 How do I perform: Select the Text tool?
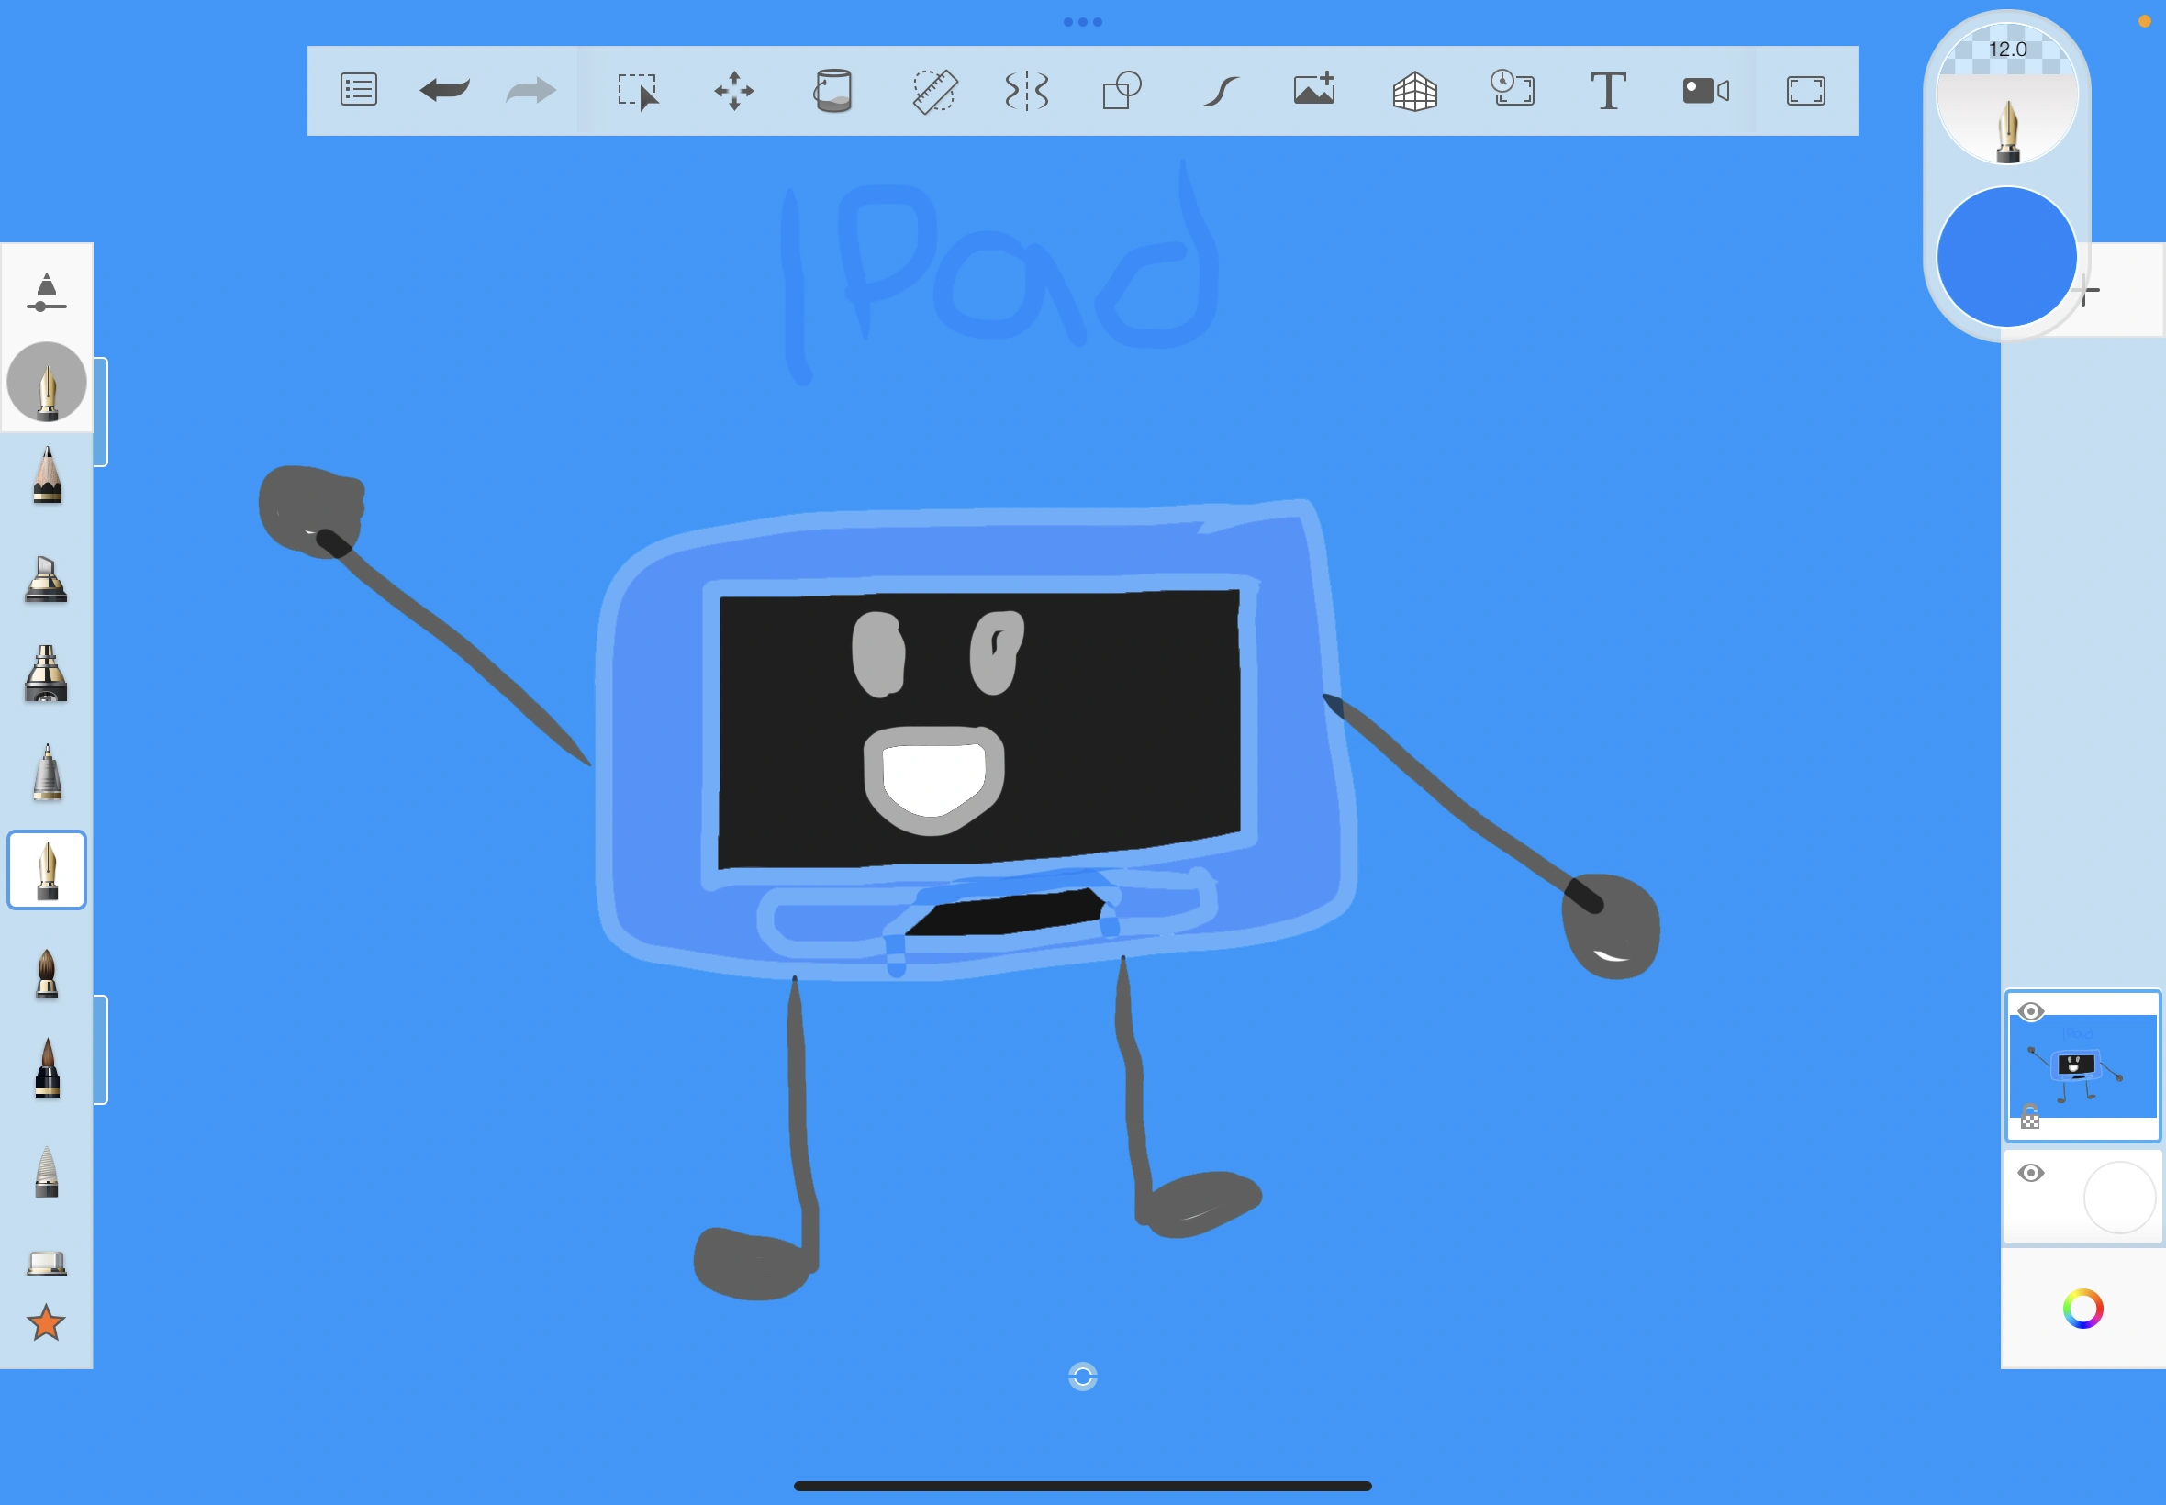click(x=1608, y=90)
